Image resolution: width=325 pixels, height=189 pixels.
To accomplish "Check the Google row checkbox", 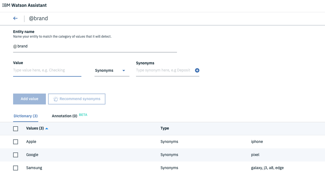I will pyautogui.click(x=16, y=155).
